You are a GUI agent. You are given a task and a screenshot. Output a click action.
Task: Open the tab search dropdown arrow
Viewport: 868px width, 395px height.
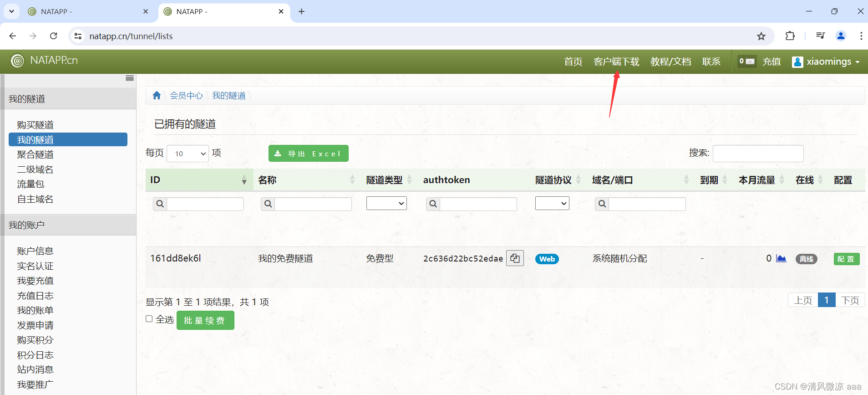[11, 11]
